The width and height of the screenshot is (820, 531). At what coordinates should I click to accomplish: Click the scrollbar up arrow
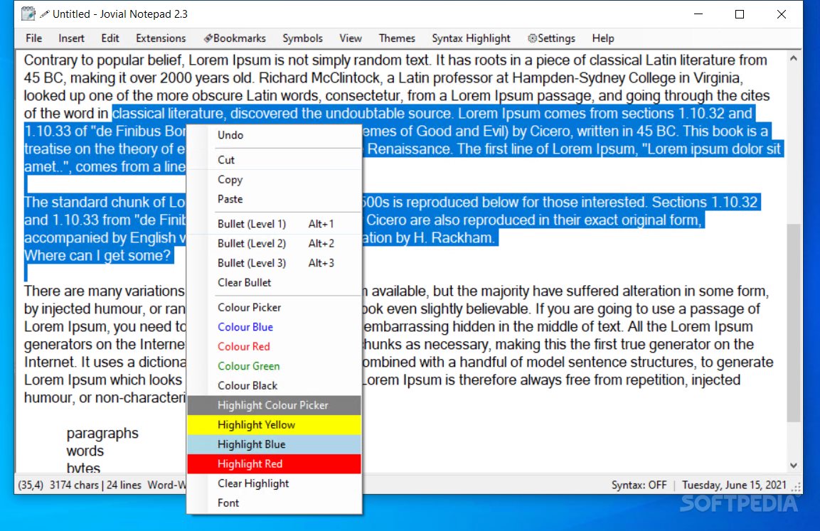click(793, 58)
